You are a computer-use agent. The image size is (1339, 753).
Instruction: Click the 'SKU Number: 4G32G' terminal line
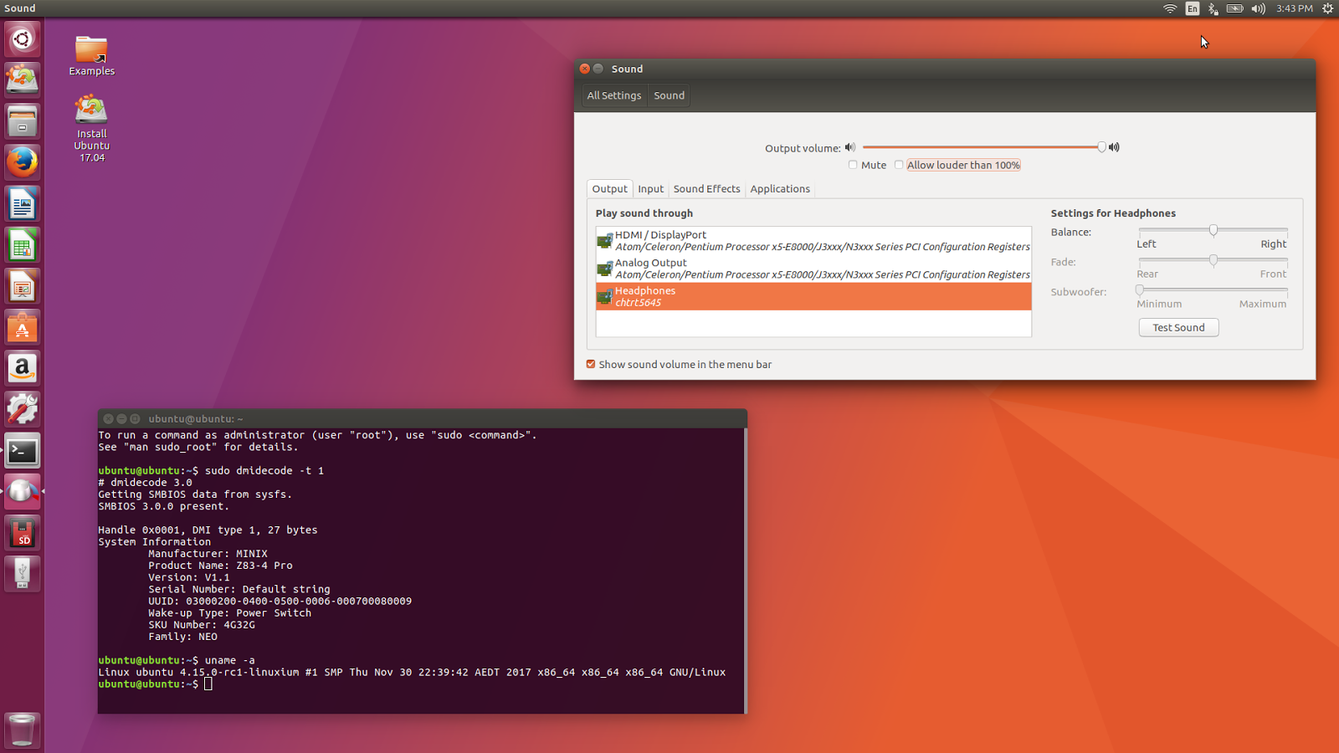202,625
